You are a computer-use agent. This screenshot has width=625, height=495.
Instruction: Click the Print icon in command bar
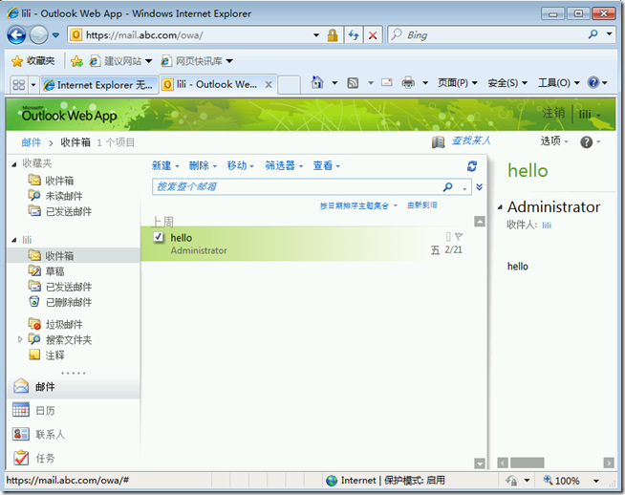(408, 82)
